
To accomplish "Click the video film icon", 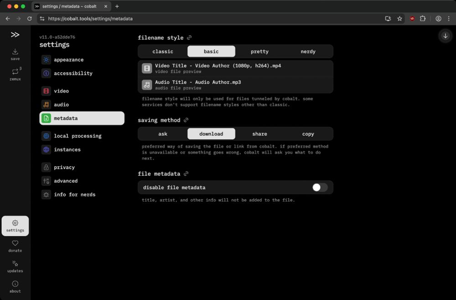I will [x=46, y=91].
